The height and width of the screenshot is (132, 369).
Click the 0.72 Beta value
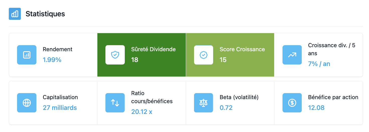click(226, 108)
